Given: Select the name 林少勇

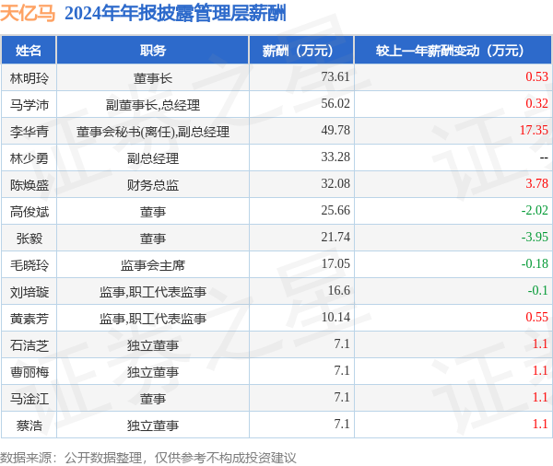Looking at the screenshot, I should tap(29, 158).
